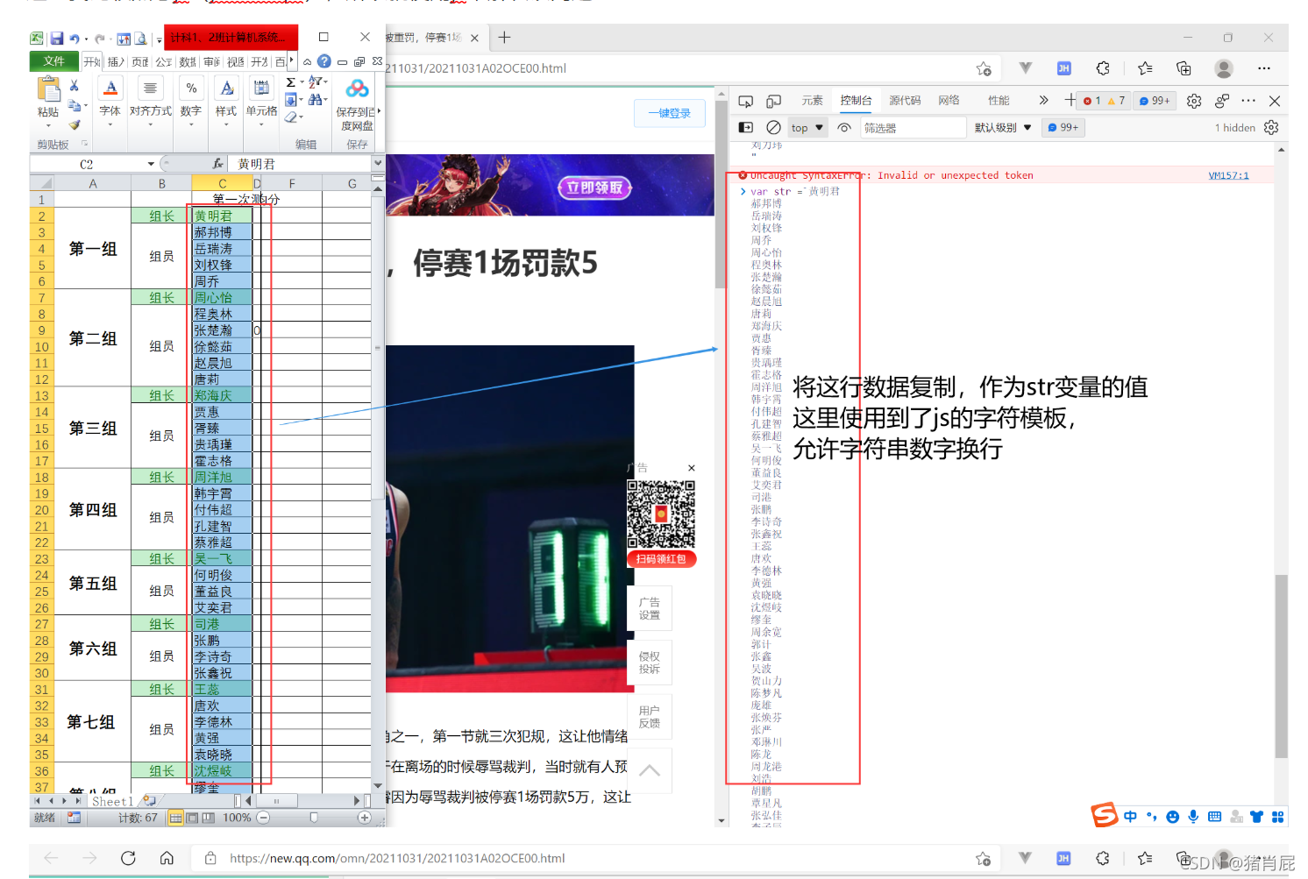Expand 字体 font group dropdown
Viewport: 1308px width, 879px height.
tap(110, 124)
